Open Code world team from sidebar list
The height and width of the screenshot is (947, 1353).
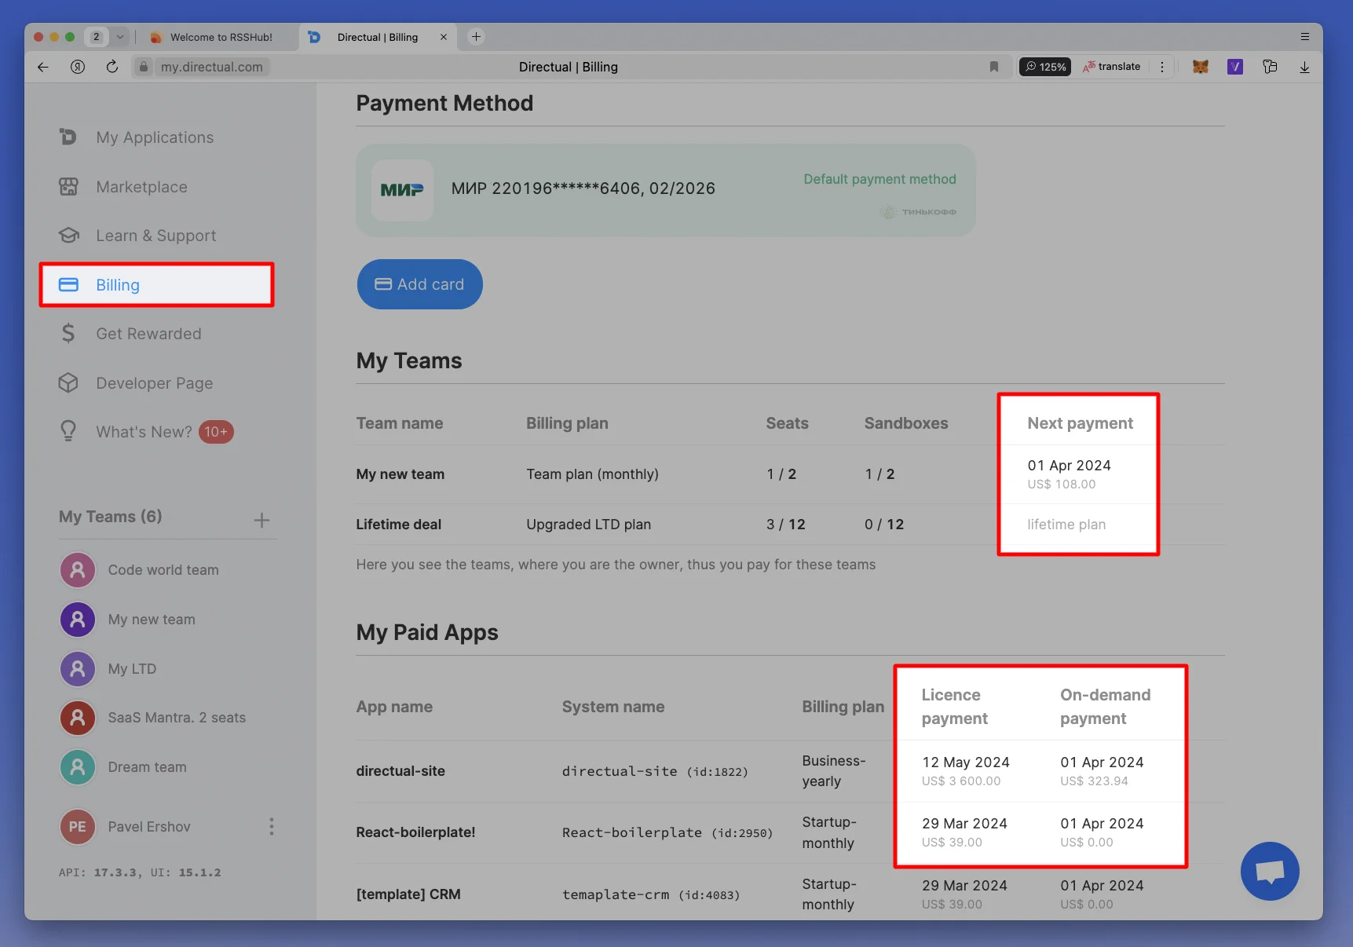tap(163, 570)
